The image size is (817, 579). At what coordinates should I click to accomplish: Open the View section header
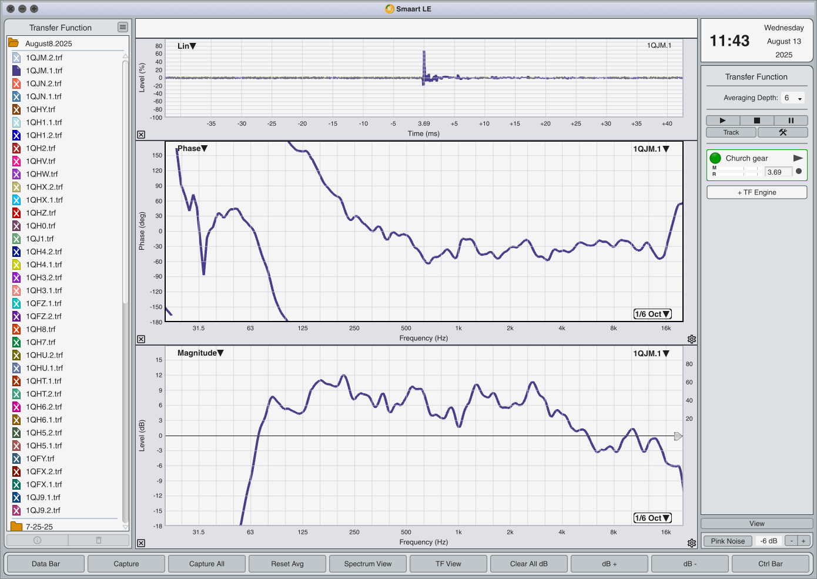point(757,524)
